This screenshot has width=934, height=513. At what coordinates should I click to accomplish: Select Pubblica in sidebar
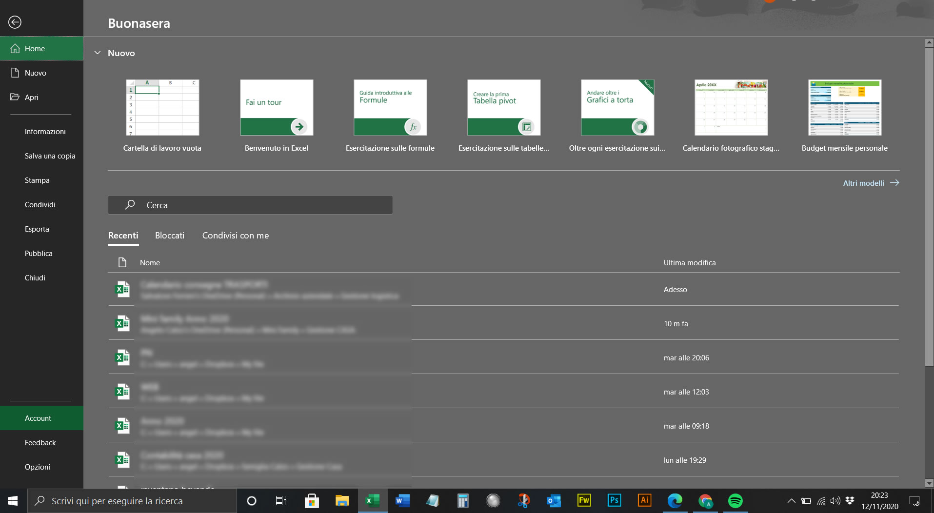coord(41,253)
